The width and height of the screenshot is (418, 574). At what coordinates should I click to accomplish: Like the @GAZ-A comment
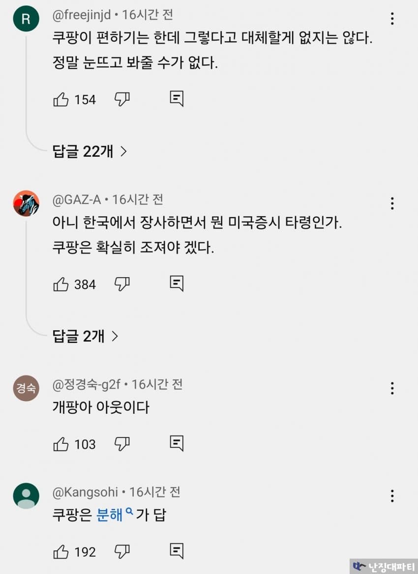coord(61,284)
